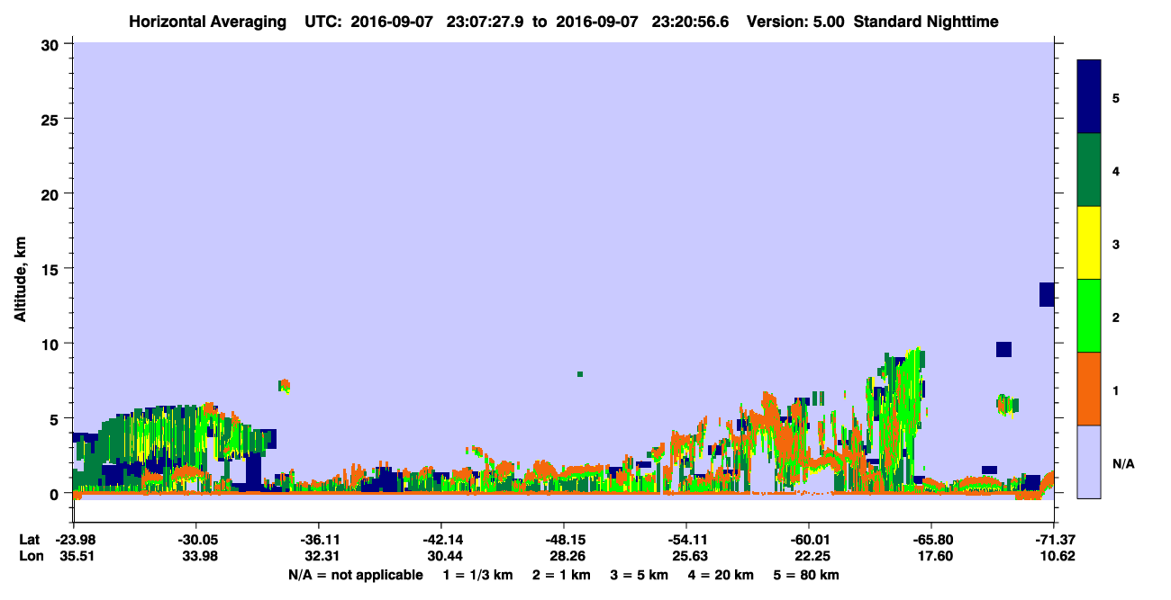Click the legend text '3 = 5 km'
The image size is (1171, 600).
pyautogui.click(x=639, y=575)
